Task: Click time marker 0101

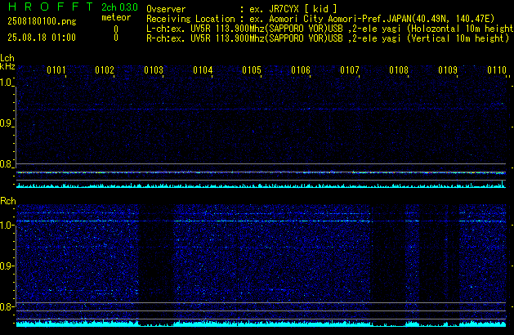Action: [56, 70]
